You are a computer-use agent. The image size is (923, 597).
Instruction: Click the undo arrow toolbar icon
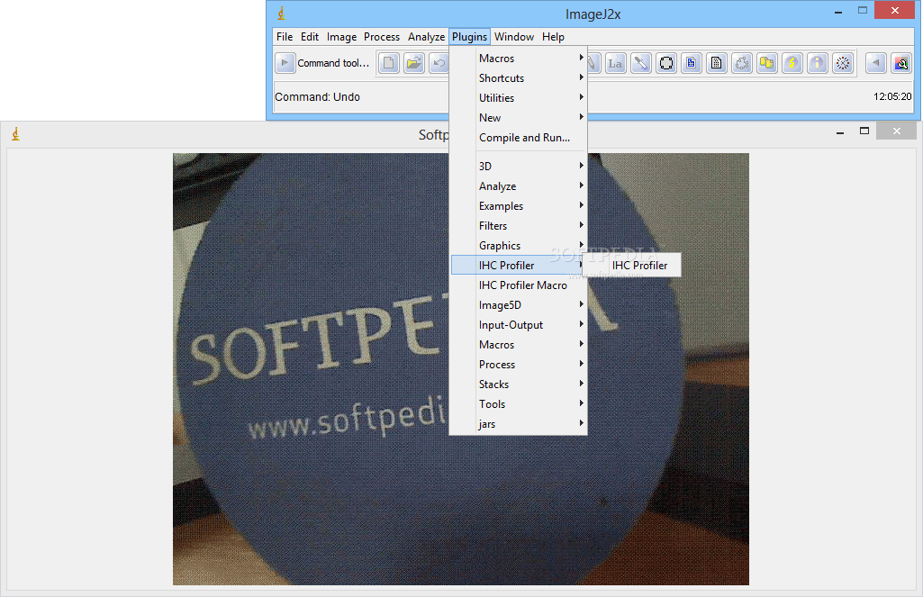pyautogui.click(x=439, y=63)
